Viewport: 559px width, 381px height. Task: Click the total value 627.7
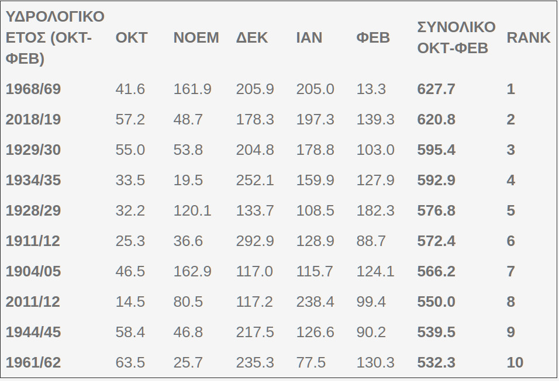click(436, 89)
